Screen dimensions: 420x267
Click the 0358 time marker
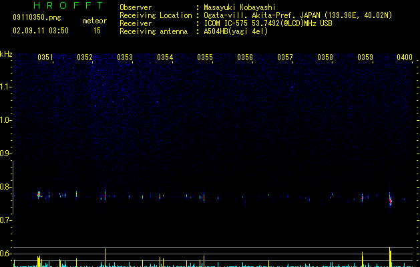[x=325, y=57]
